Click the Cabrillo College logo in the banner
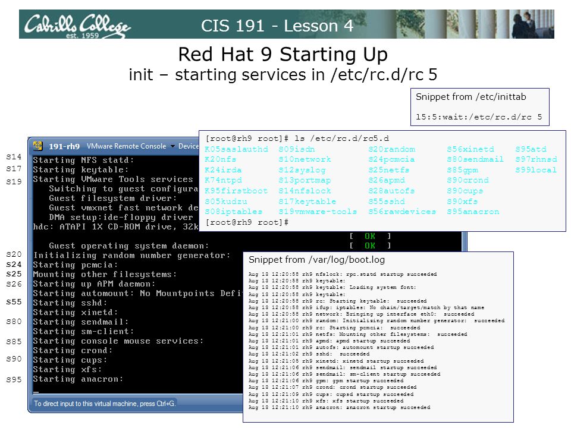Viewport: 571px width, 428px height. coord(77,25)
